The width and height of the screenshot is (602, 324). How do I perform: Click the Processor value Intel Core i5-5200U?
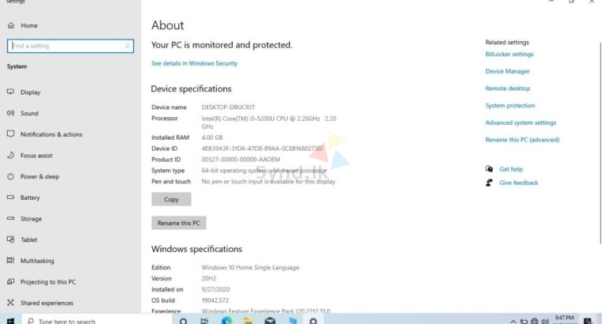tap(269, 122)
